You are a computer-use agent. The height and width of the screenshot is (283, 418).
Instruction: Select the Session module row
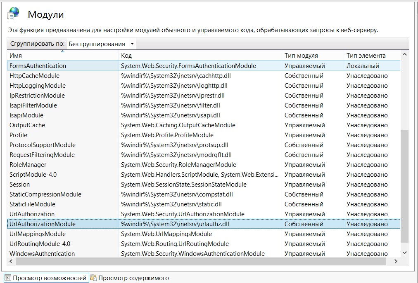point(204,184)
